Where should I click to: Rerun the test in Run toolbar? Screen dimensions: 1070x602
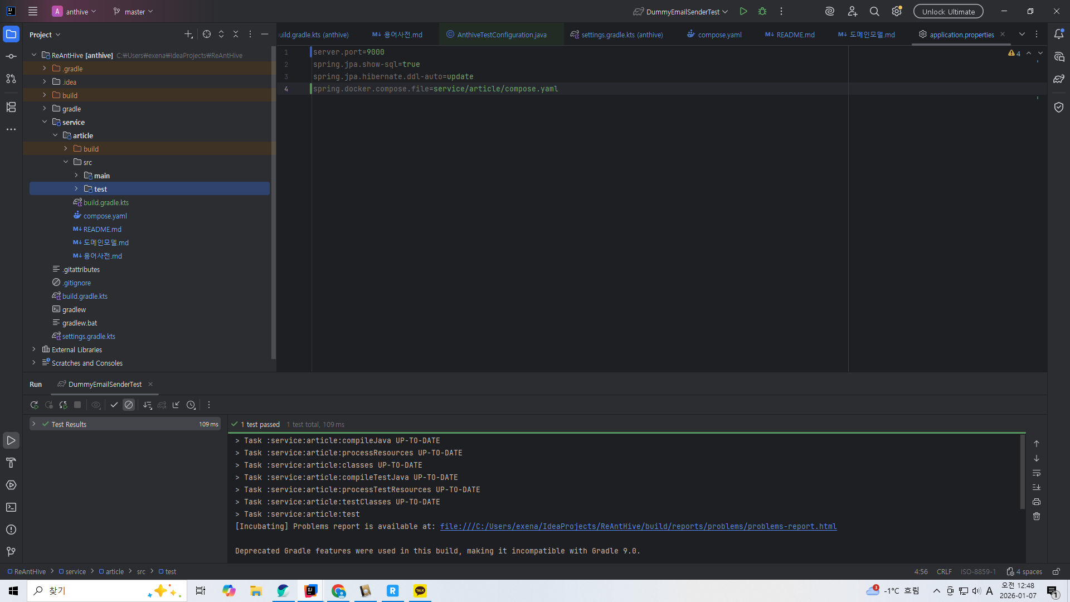tap(34, 405)
